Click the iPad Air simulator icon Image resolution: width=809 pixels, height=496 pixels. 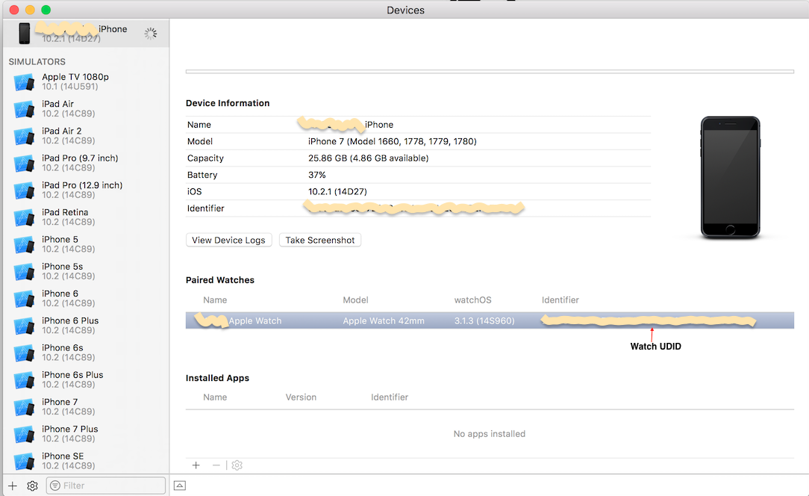tap(24, 108)
